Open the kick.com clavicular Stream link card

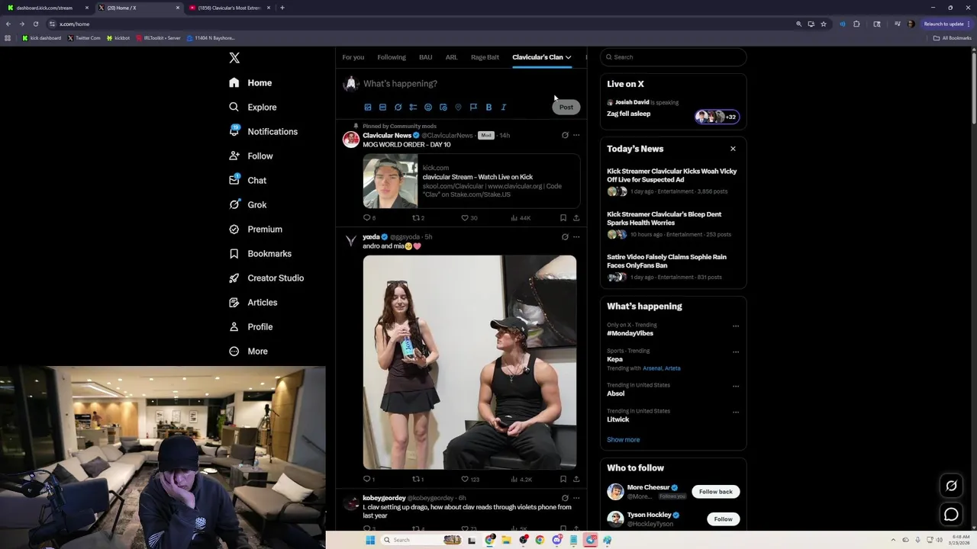(471, 181)
